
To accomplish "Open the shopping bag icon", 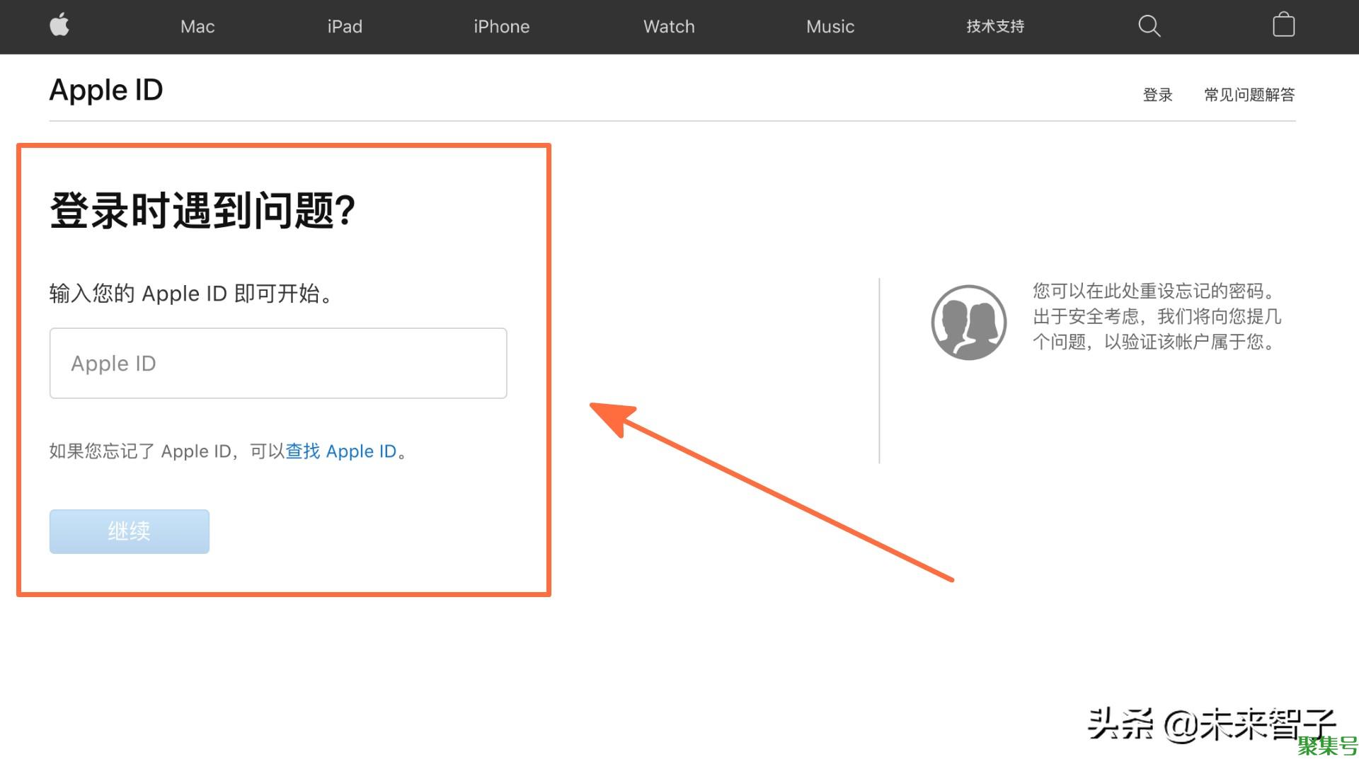I will point(1283,25).
